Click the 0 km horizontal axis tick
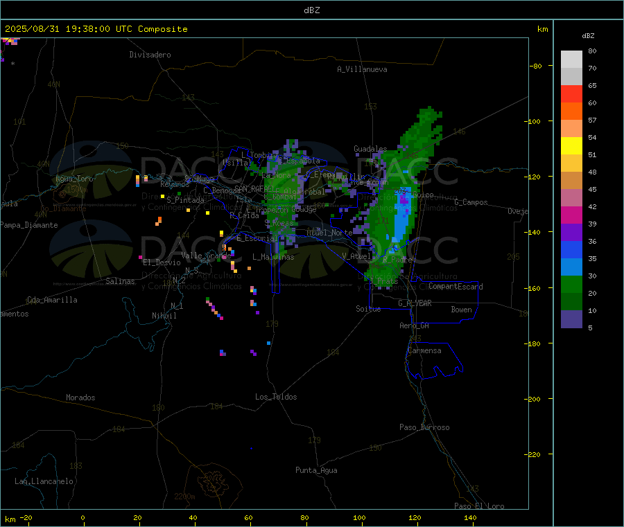The image size is (624, 527). point(83,517)
